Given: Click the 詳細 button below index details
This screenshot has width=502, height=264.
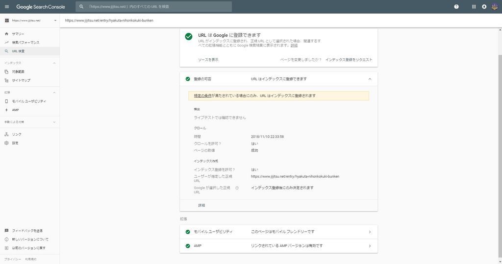Looking at the screenshot, I should coord(201,205).
